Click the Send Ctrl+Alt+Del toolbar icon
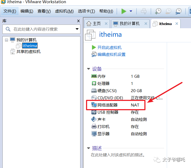The image size is (191, 168). [x=144, y=11]
